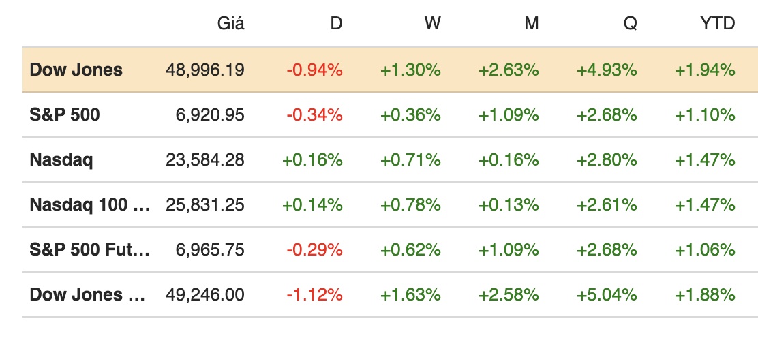Click Nasdaq price 23,584.28

(204, 160)
